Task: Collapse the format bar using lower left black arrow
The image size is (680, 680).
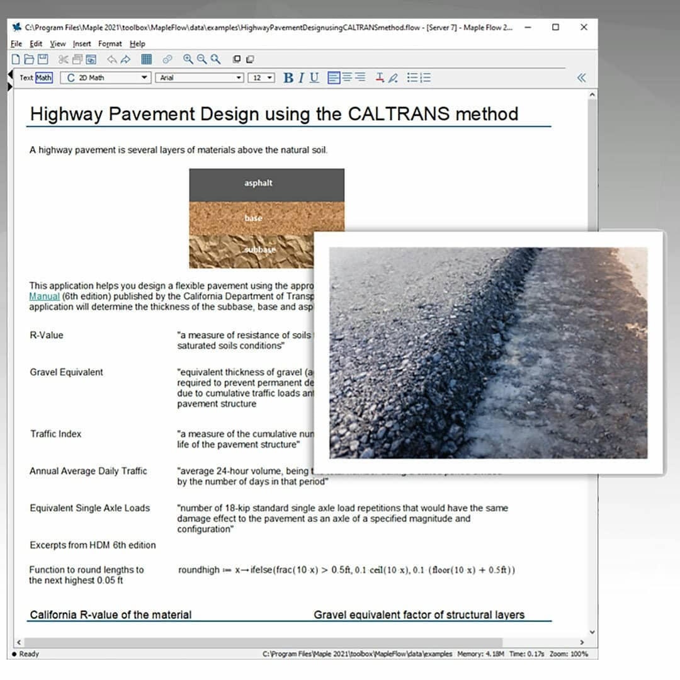Action: (x=10, y=87)
